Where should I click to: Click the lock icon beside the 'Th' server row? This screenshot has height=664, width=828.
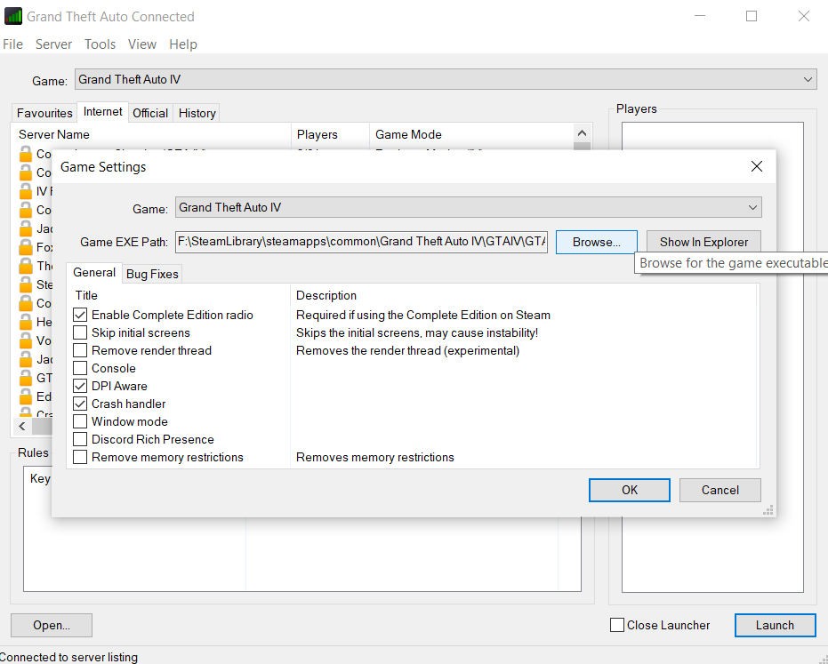pos(25,266)
